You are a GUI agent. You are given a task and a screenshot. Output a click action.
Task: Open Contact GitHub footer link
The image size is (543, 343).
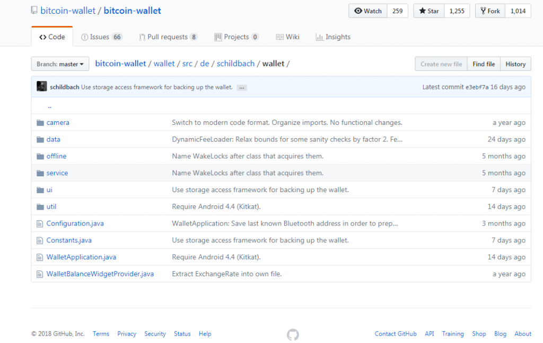(396, 334)
